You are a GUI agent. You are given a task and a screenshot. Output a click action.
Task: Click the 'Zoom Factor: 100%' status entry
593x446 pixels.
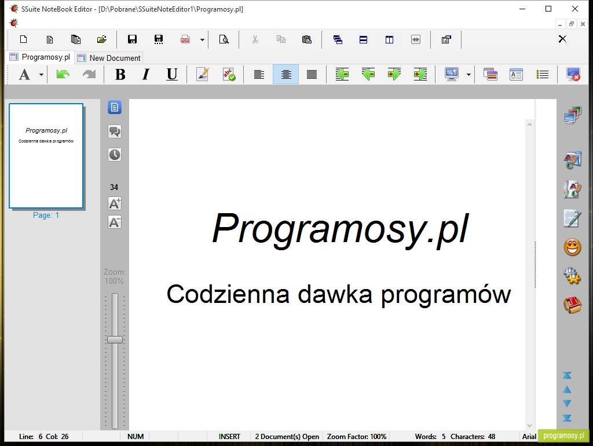pos(357,437)
